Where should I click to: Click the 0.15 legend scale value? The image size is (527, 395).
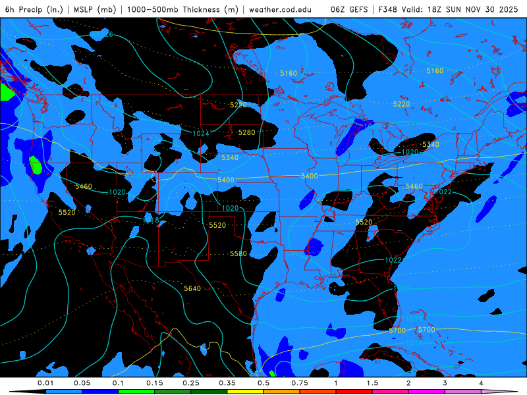(155, 383)
